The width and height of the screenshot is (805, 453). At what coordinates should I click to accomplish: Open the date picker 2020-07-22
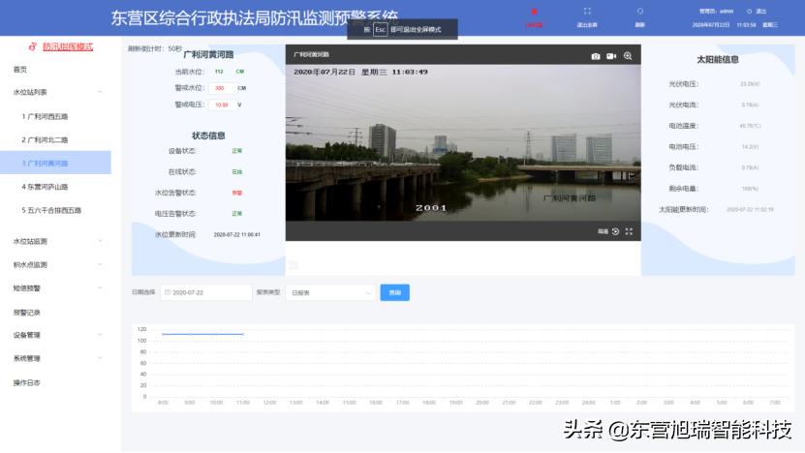coord(206,292)
